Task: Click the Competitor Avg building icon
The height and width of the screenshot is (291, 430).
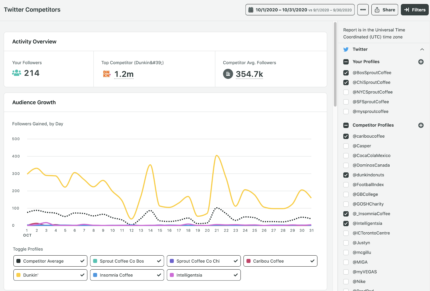Action: point(228,74)
